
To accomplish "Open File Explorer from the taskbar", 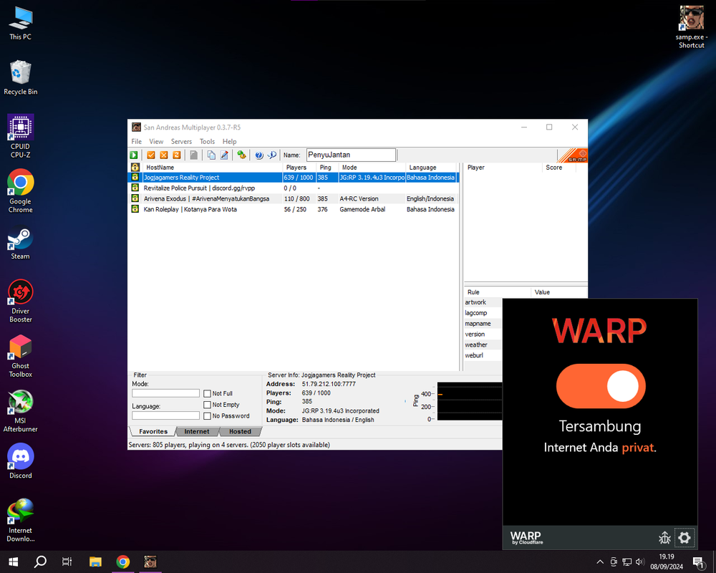I will pyautogui.click(x=95, y=562).
